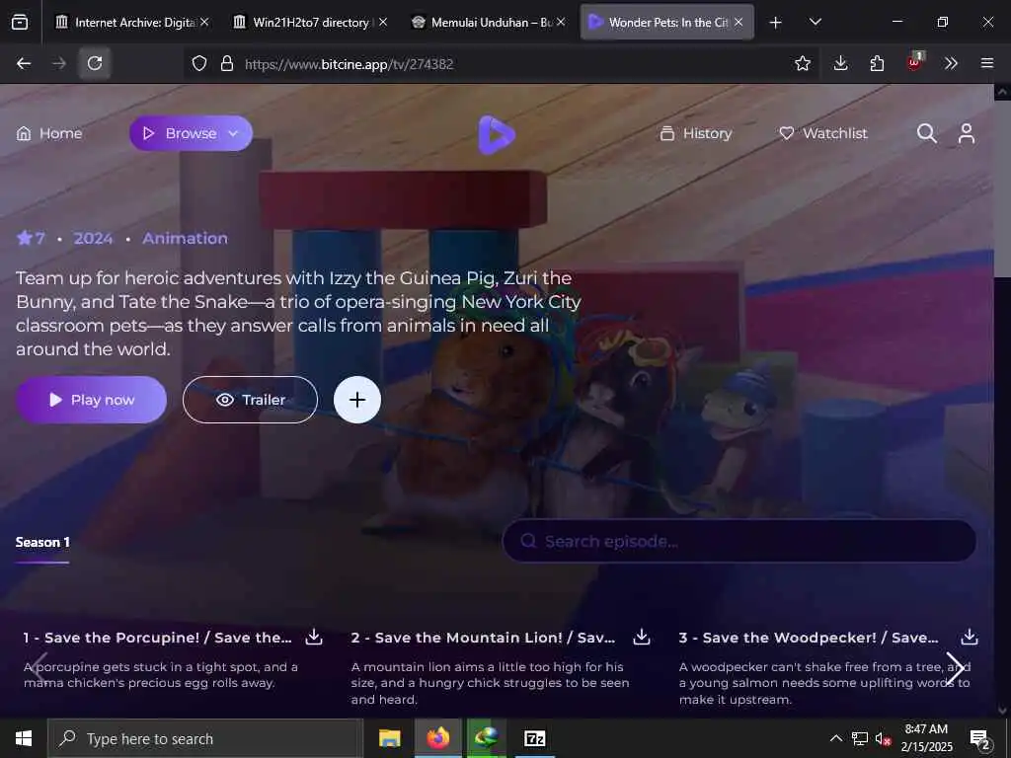Click the forward navigation arrow

coord(58,63)
